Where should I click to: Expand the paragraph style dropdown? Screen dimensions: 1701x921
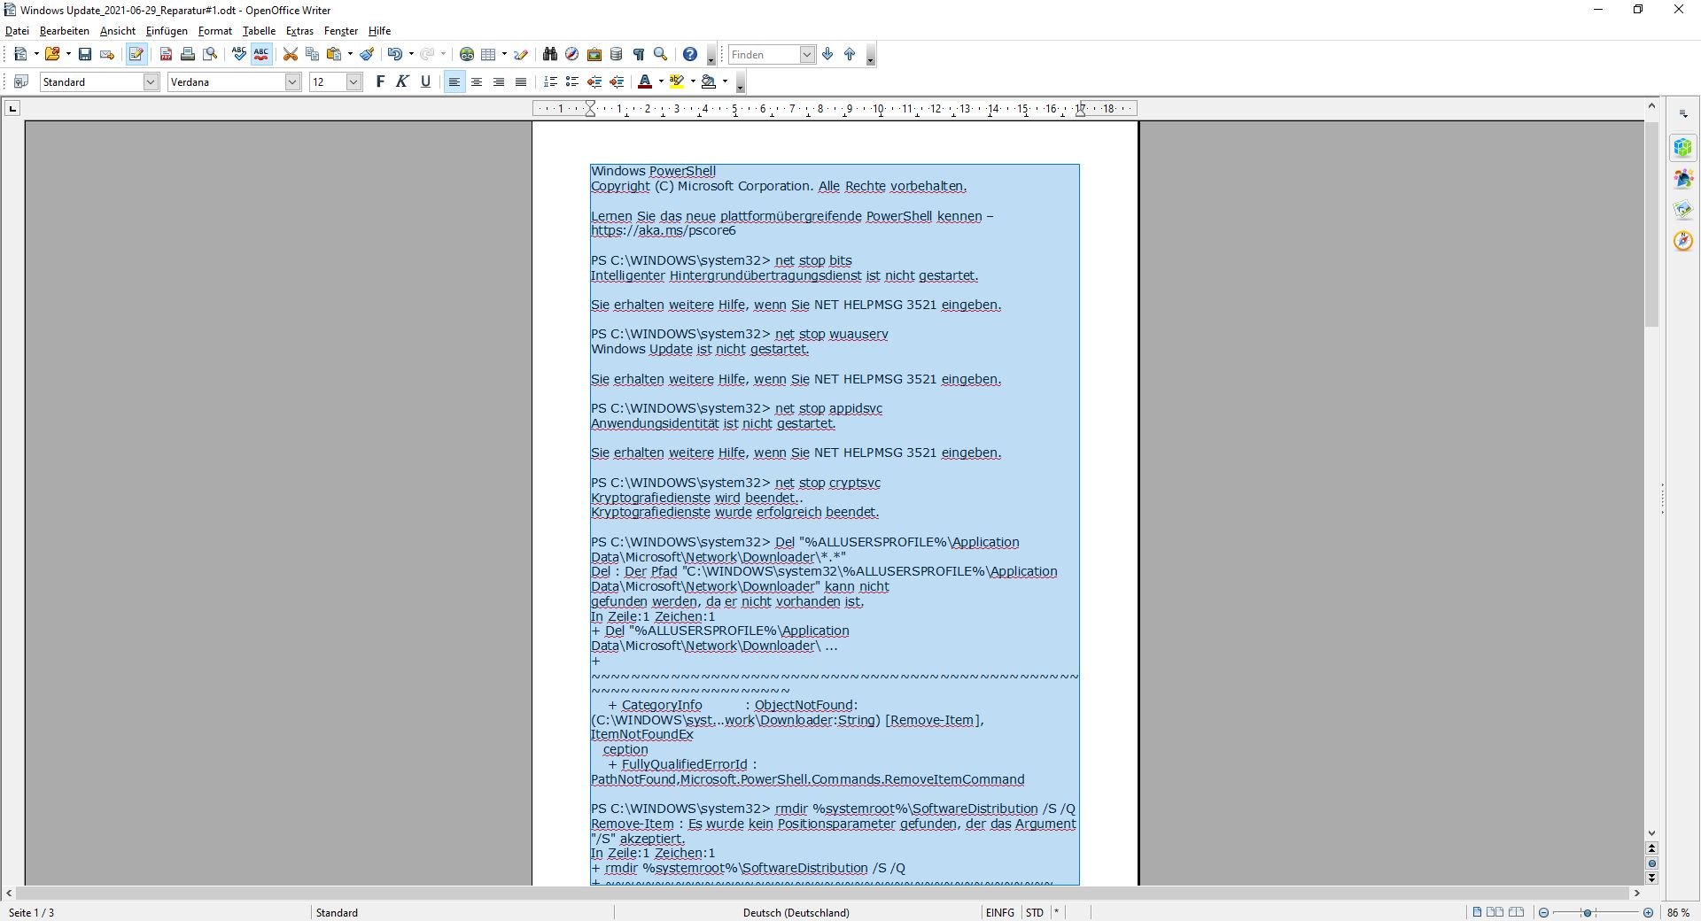tap(151, 82)
